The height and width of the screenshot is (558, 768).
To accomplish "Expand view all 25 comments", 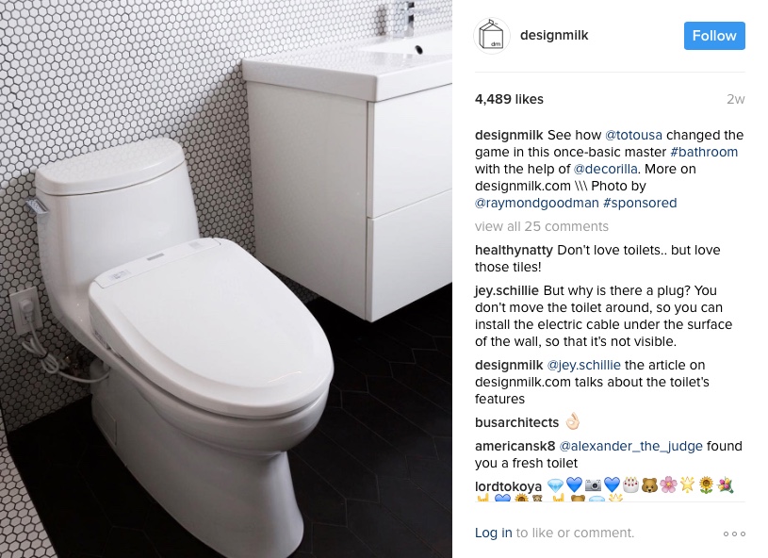I will point(541,226).
